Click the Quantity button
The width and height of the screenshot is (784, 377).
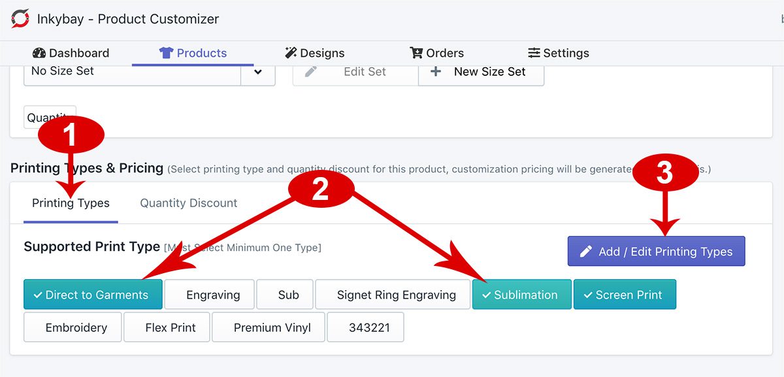tap(50, 117)
